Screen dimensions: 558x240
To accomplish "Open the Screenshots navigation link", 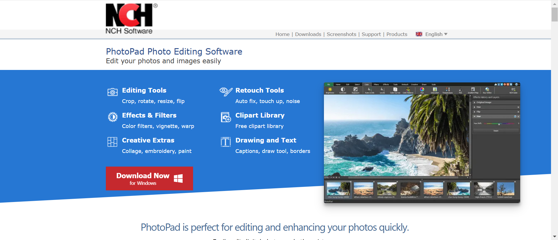I will (x=341, y=34).
